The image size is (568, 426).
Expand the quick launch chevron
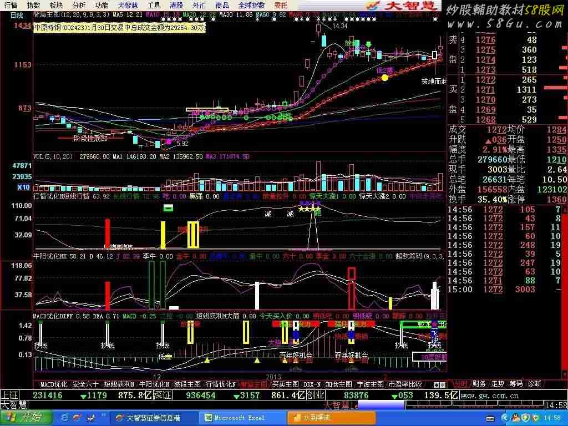tap(104, 415)
